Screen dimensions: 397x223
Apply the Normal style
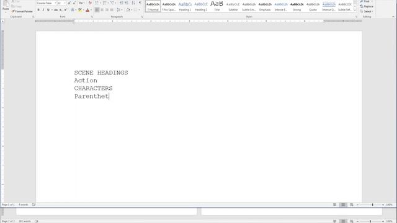[x=153, y=6]
